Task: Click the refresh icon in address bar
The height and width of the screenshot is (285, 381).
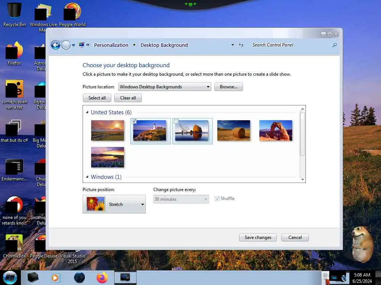Action: [x=241, y=45]
